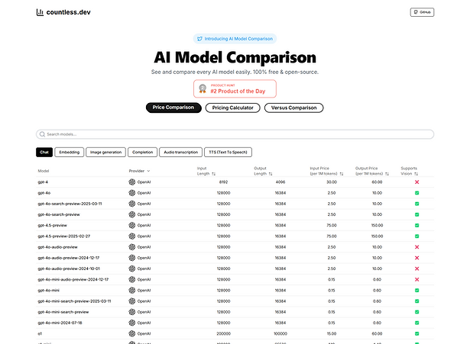470x344 pixels.
Task: Sort by Output Price column
Action: coord(372,171)
